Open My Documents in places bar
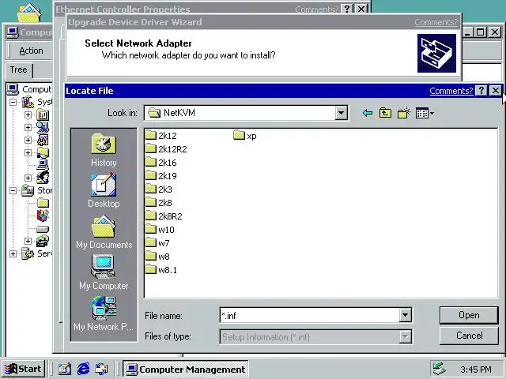Screen dimensions: 506x379 coord(104,232)
